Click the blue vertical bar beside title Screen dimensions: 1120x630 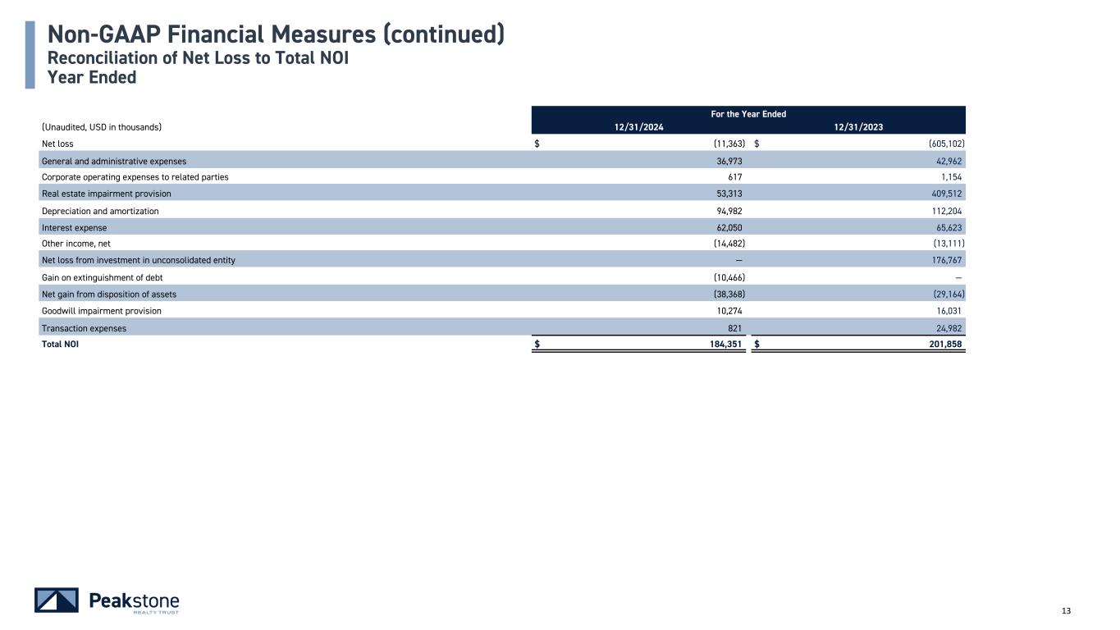[30, 54]
